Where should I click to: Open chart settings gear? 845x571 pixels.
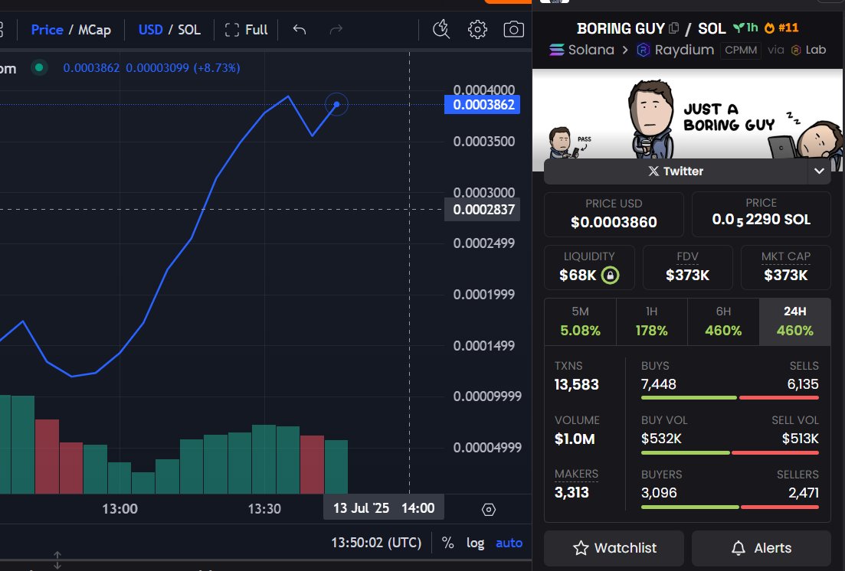pyautogui.click(x=477, y=29)
